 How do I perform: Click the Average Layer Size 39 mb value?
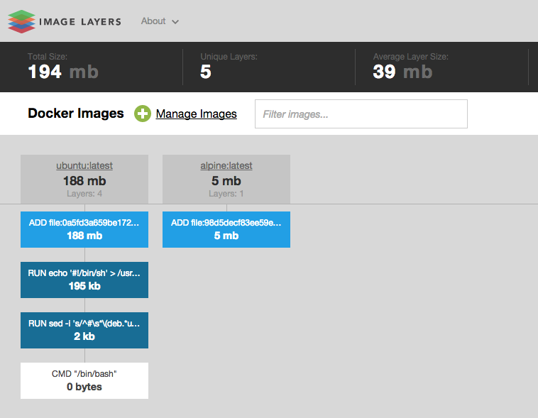(402, 72)
